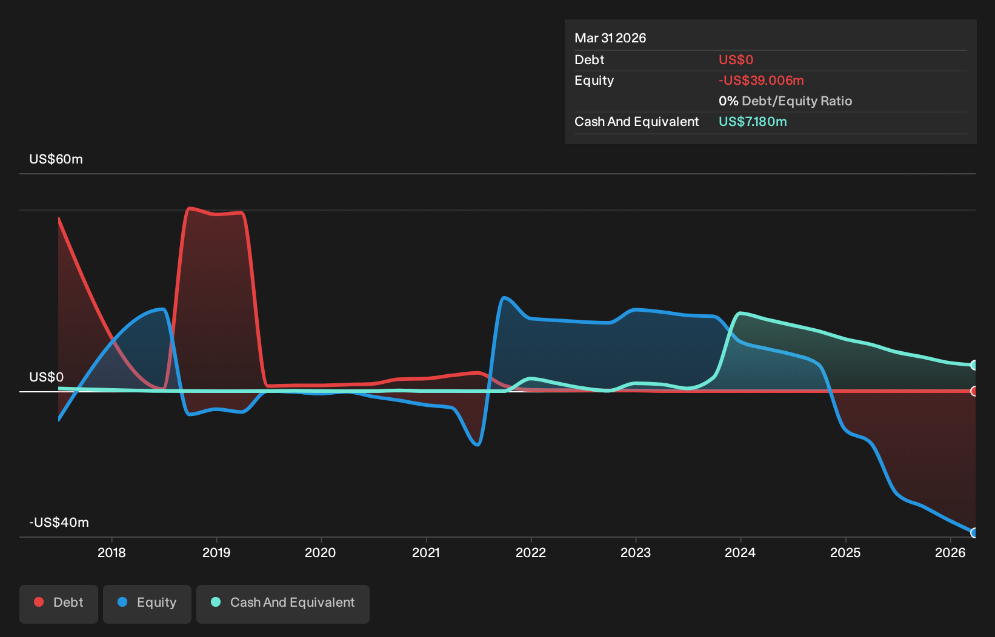Viewport: 995px width, 637px height.
Task: Click the 2022 x-axis label
Action: coord(531,552)
